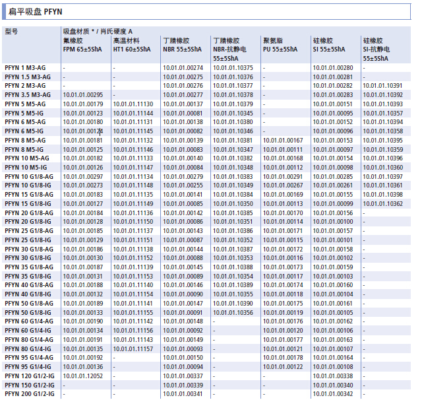Click part number 10.01.01.10391

(x=382, y=86)
